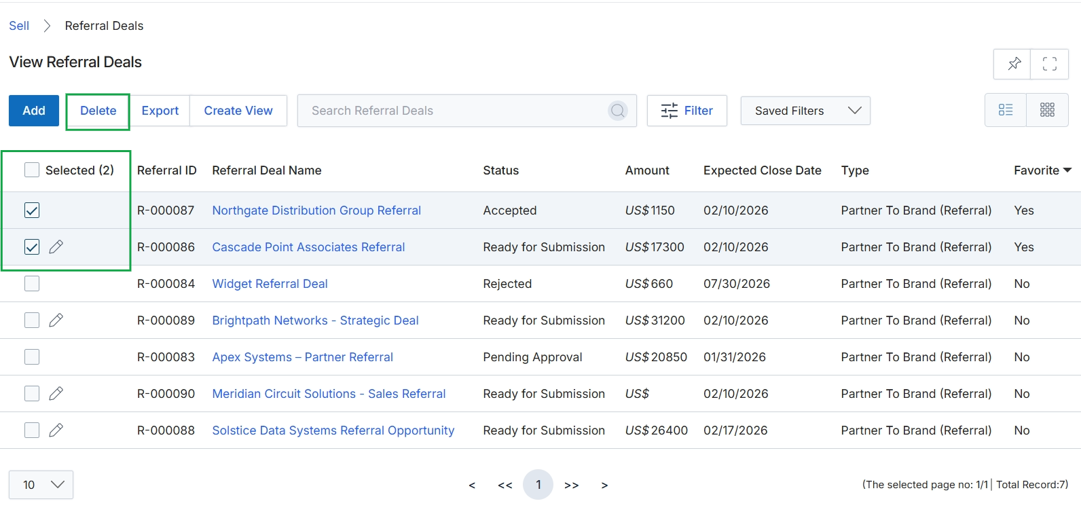Viewport: 1081px width, 514px height.
Task: Open Apex Systems – Partner Referral
Action: (x=302, y=357)
